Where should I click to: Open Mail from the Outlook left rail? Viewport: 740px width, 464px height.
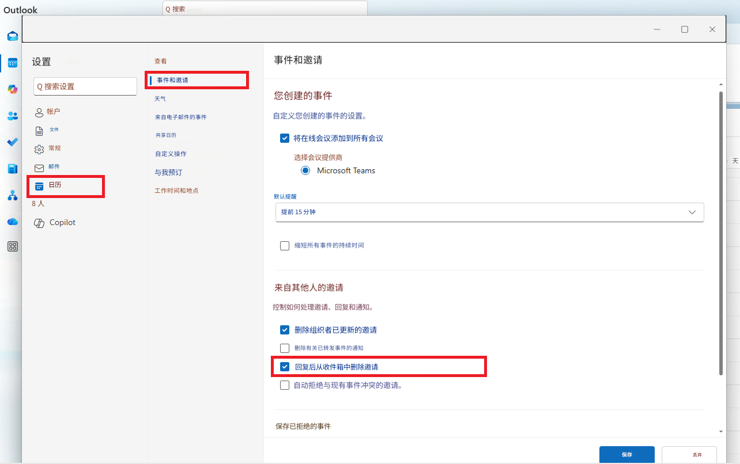12,36
